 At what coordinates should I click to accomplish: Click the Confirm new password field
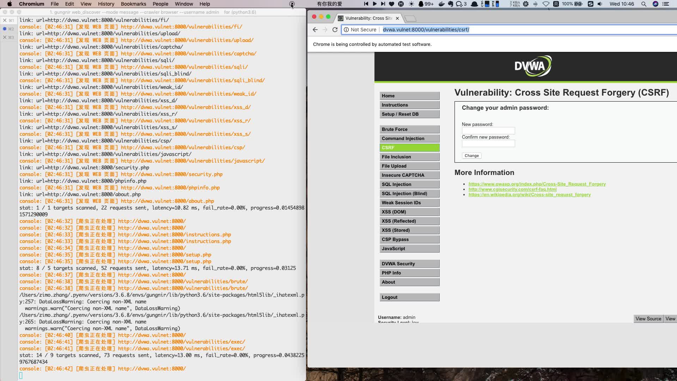pos(488,144)
